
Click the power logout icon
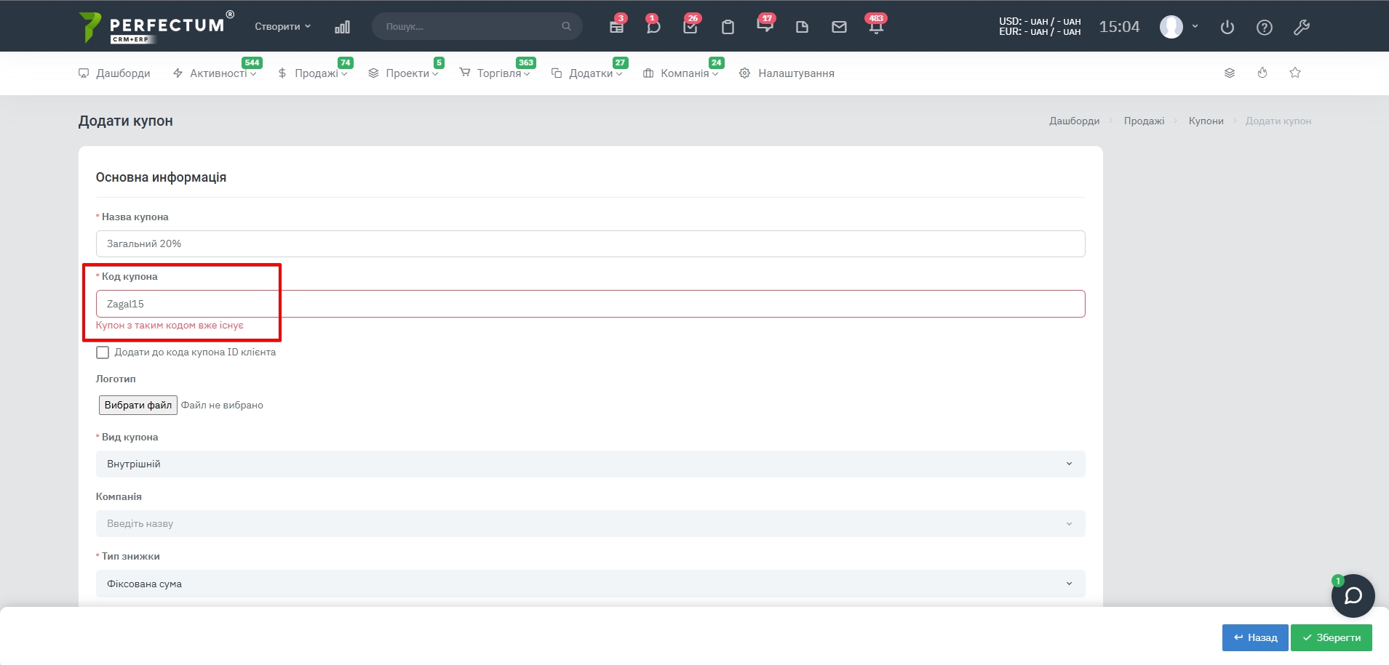(x=1227, y=27)
